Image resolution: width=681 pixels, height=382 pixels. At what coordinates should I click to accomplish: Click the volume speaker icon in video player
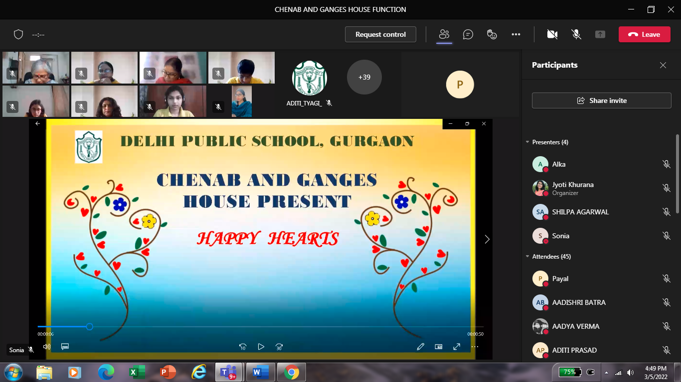[x=47, y=347]
